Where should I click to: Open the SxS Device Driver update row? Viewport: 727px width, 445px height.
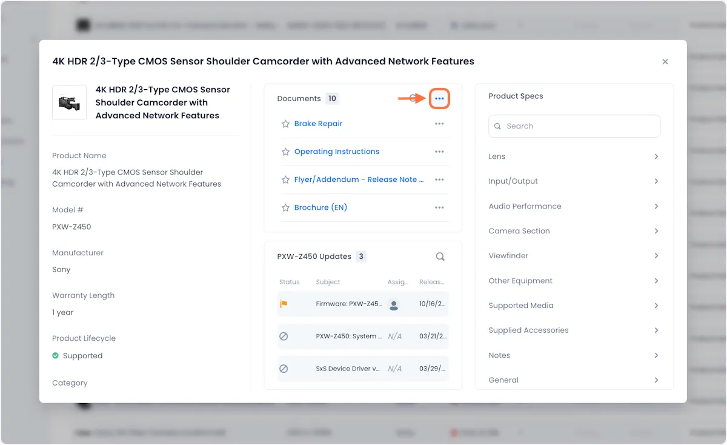[363, 368]
